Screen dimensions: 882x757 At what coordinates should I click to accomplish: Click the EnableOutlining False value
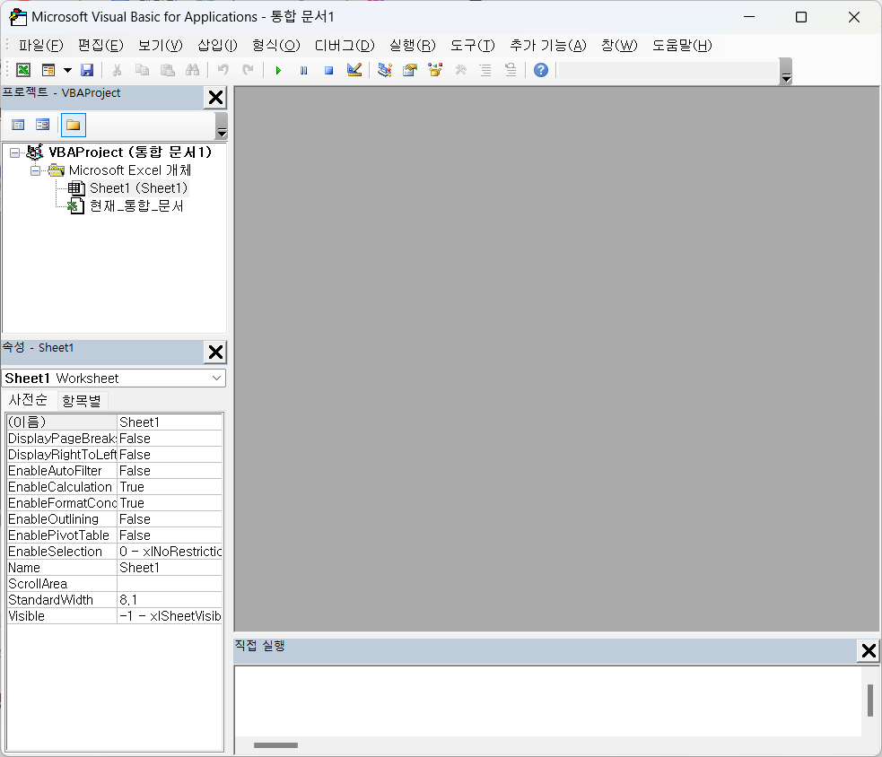(170, 519)
